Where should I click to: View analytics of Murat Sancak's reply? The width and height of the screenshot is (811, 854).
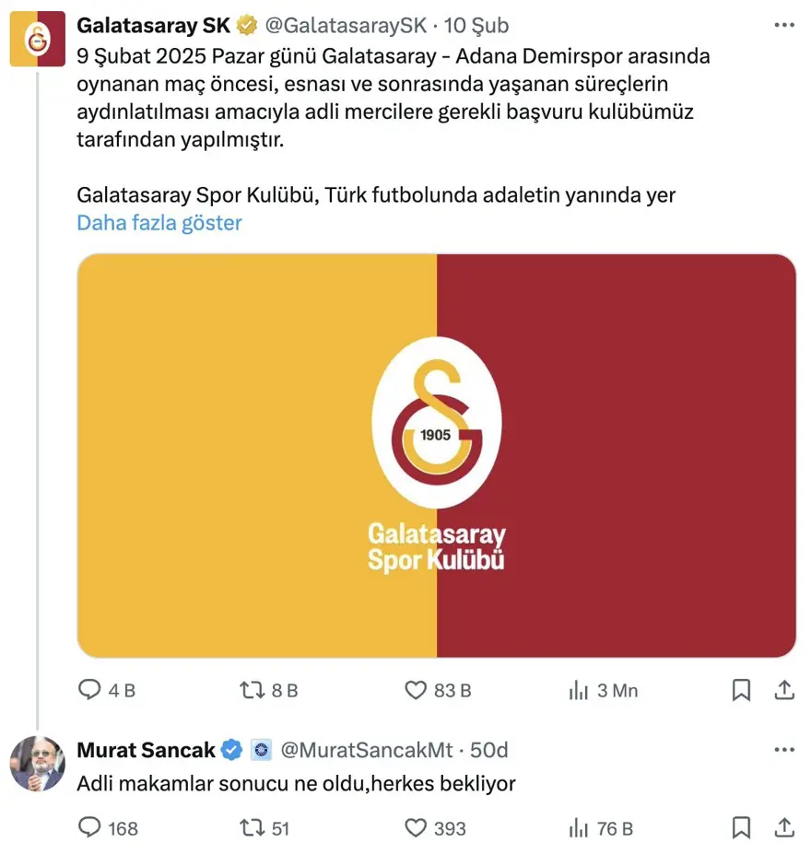(579, 828)
